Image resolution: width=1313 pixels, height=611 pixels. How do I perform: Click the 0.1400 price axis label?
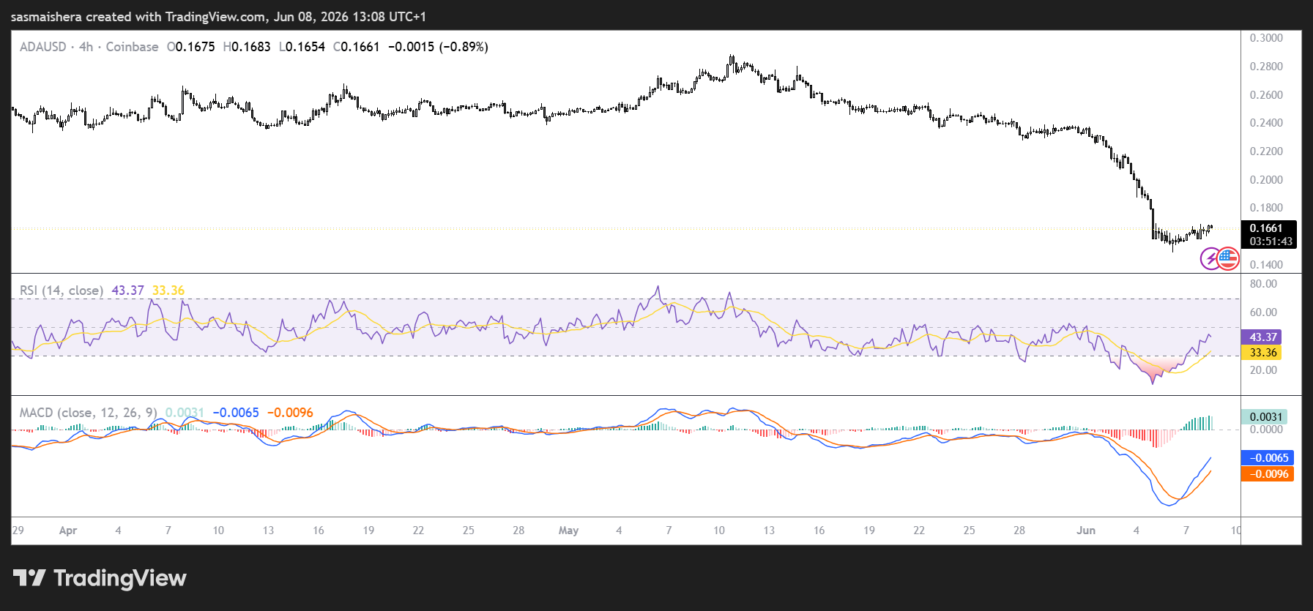point(1266,265)
